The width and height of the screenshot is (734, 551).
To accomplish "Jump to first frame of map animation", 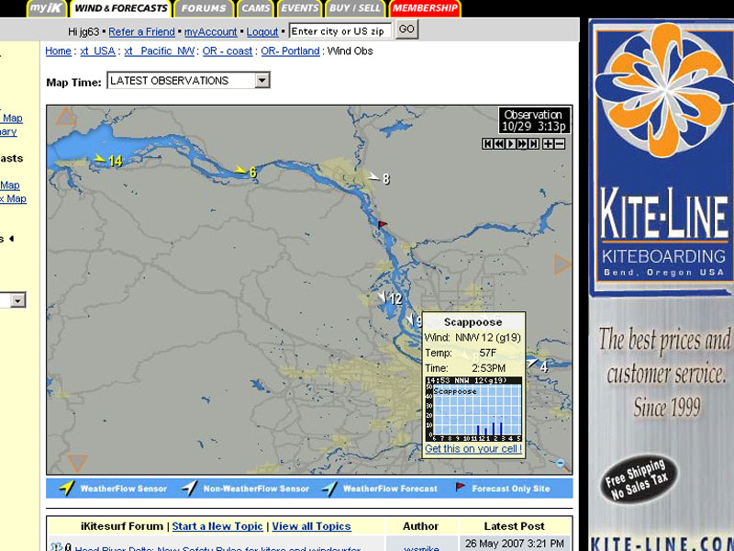I will click(488, 144).
